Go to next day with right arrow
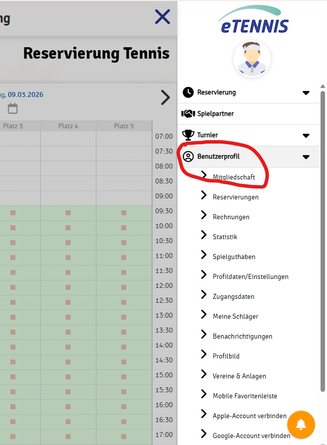 tap(165, 98)
